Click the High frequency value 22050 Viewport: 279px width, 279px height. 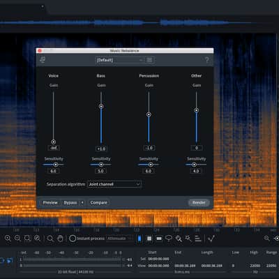click(x=255, y=266)
